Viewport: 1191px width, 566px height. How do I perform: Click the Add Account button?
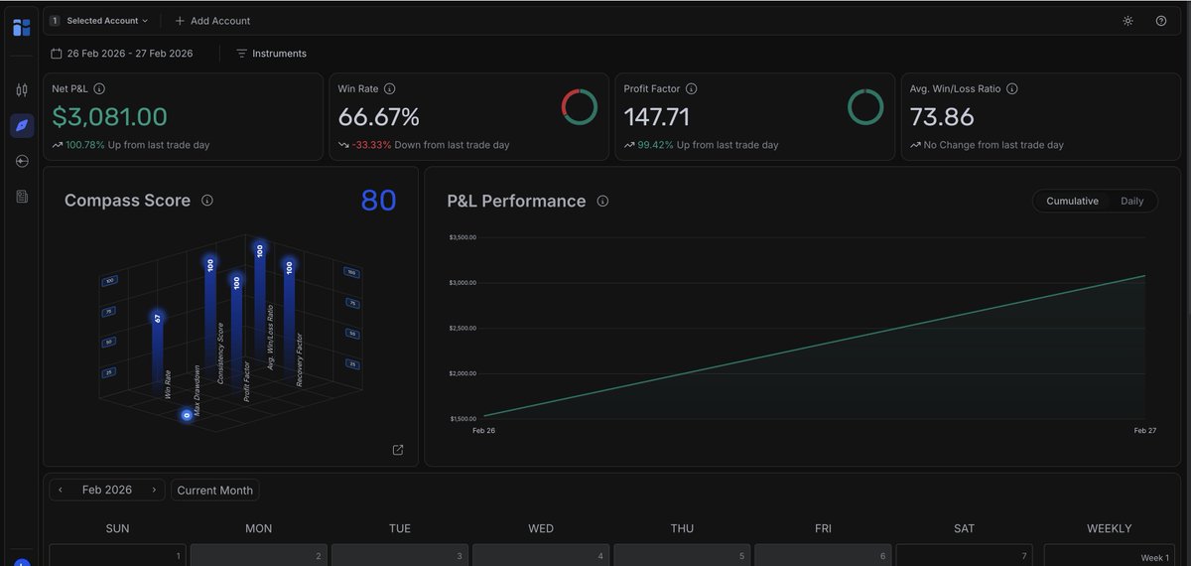pyautogui.click(x=212, y=21)
